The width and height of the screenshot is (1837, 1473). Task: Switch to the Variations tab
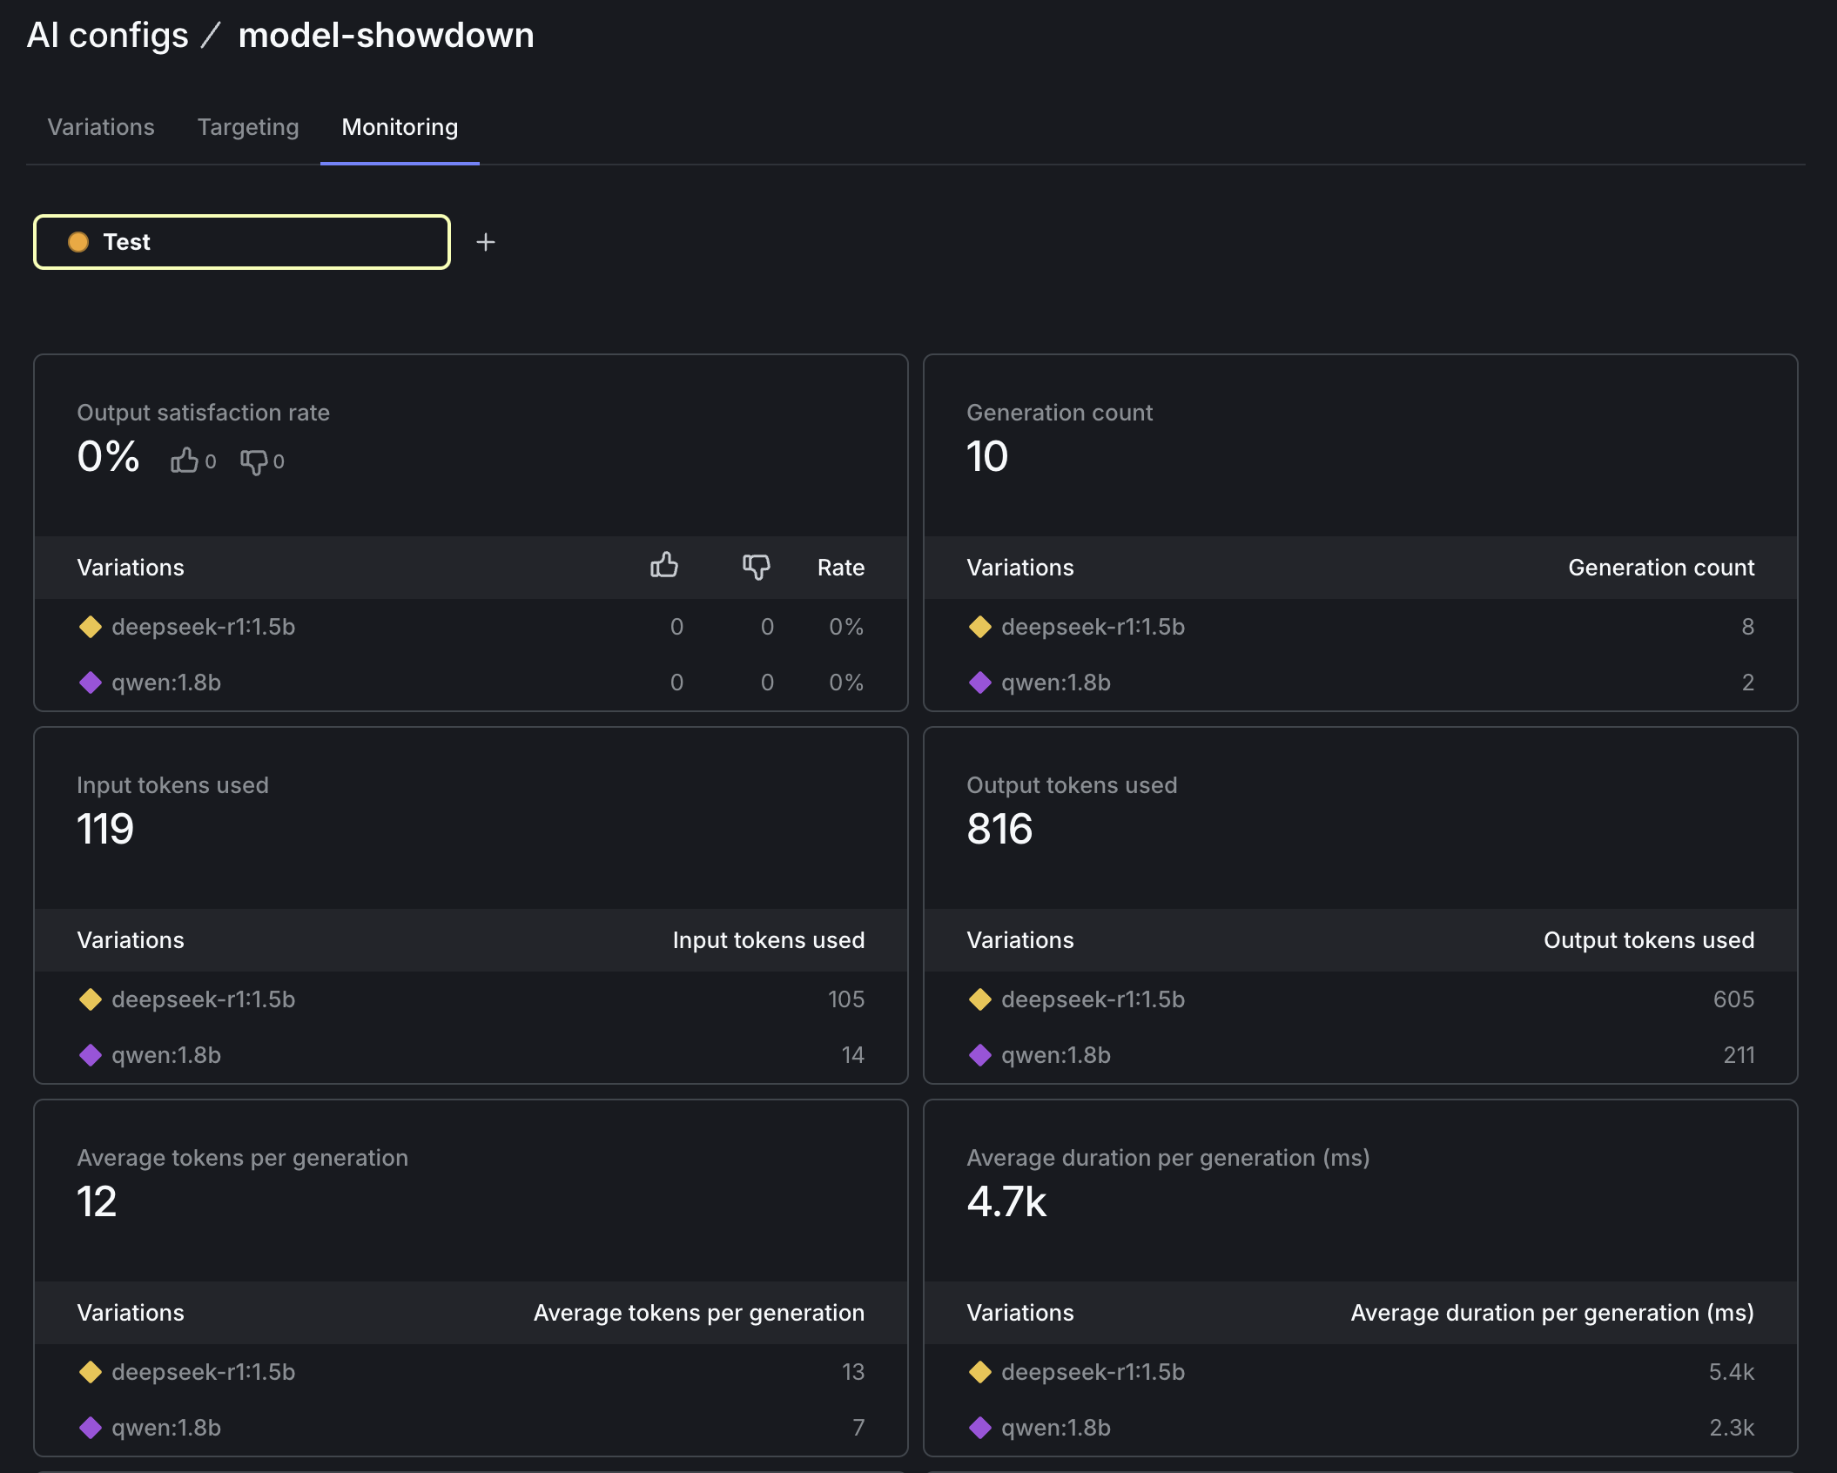[101, 127]
